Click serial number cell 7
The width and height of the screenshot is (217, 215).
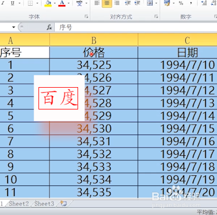(x=25, y=141)
